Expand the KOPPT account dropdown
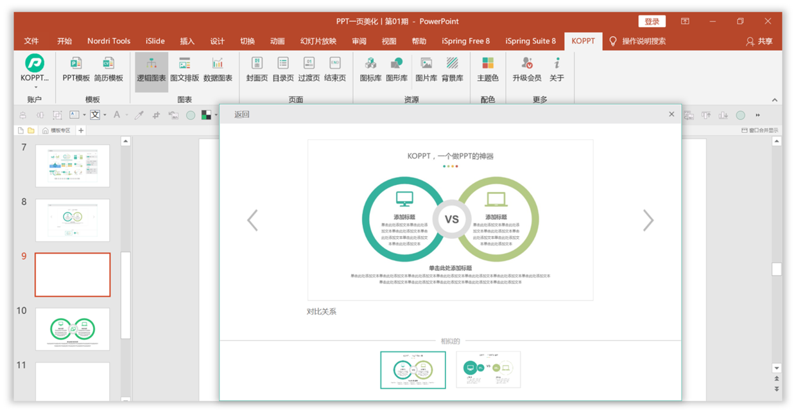Screen dimensions: 796x413 pyautogui.click(x=35, y=86)
